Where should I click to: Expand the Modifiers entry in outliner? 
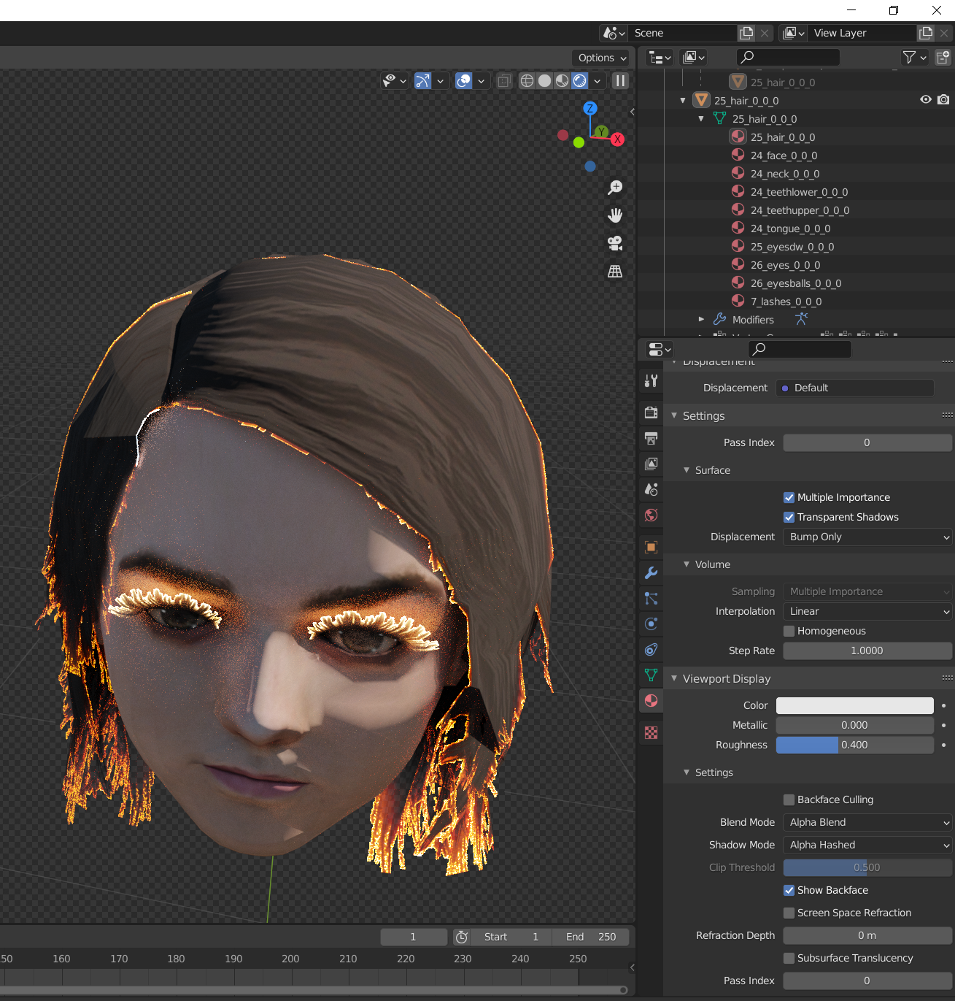[701, 319]
